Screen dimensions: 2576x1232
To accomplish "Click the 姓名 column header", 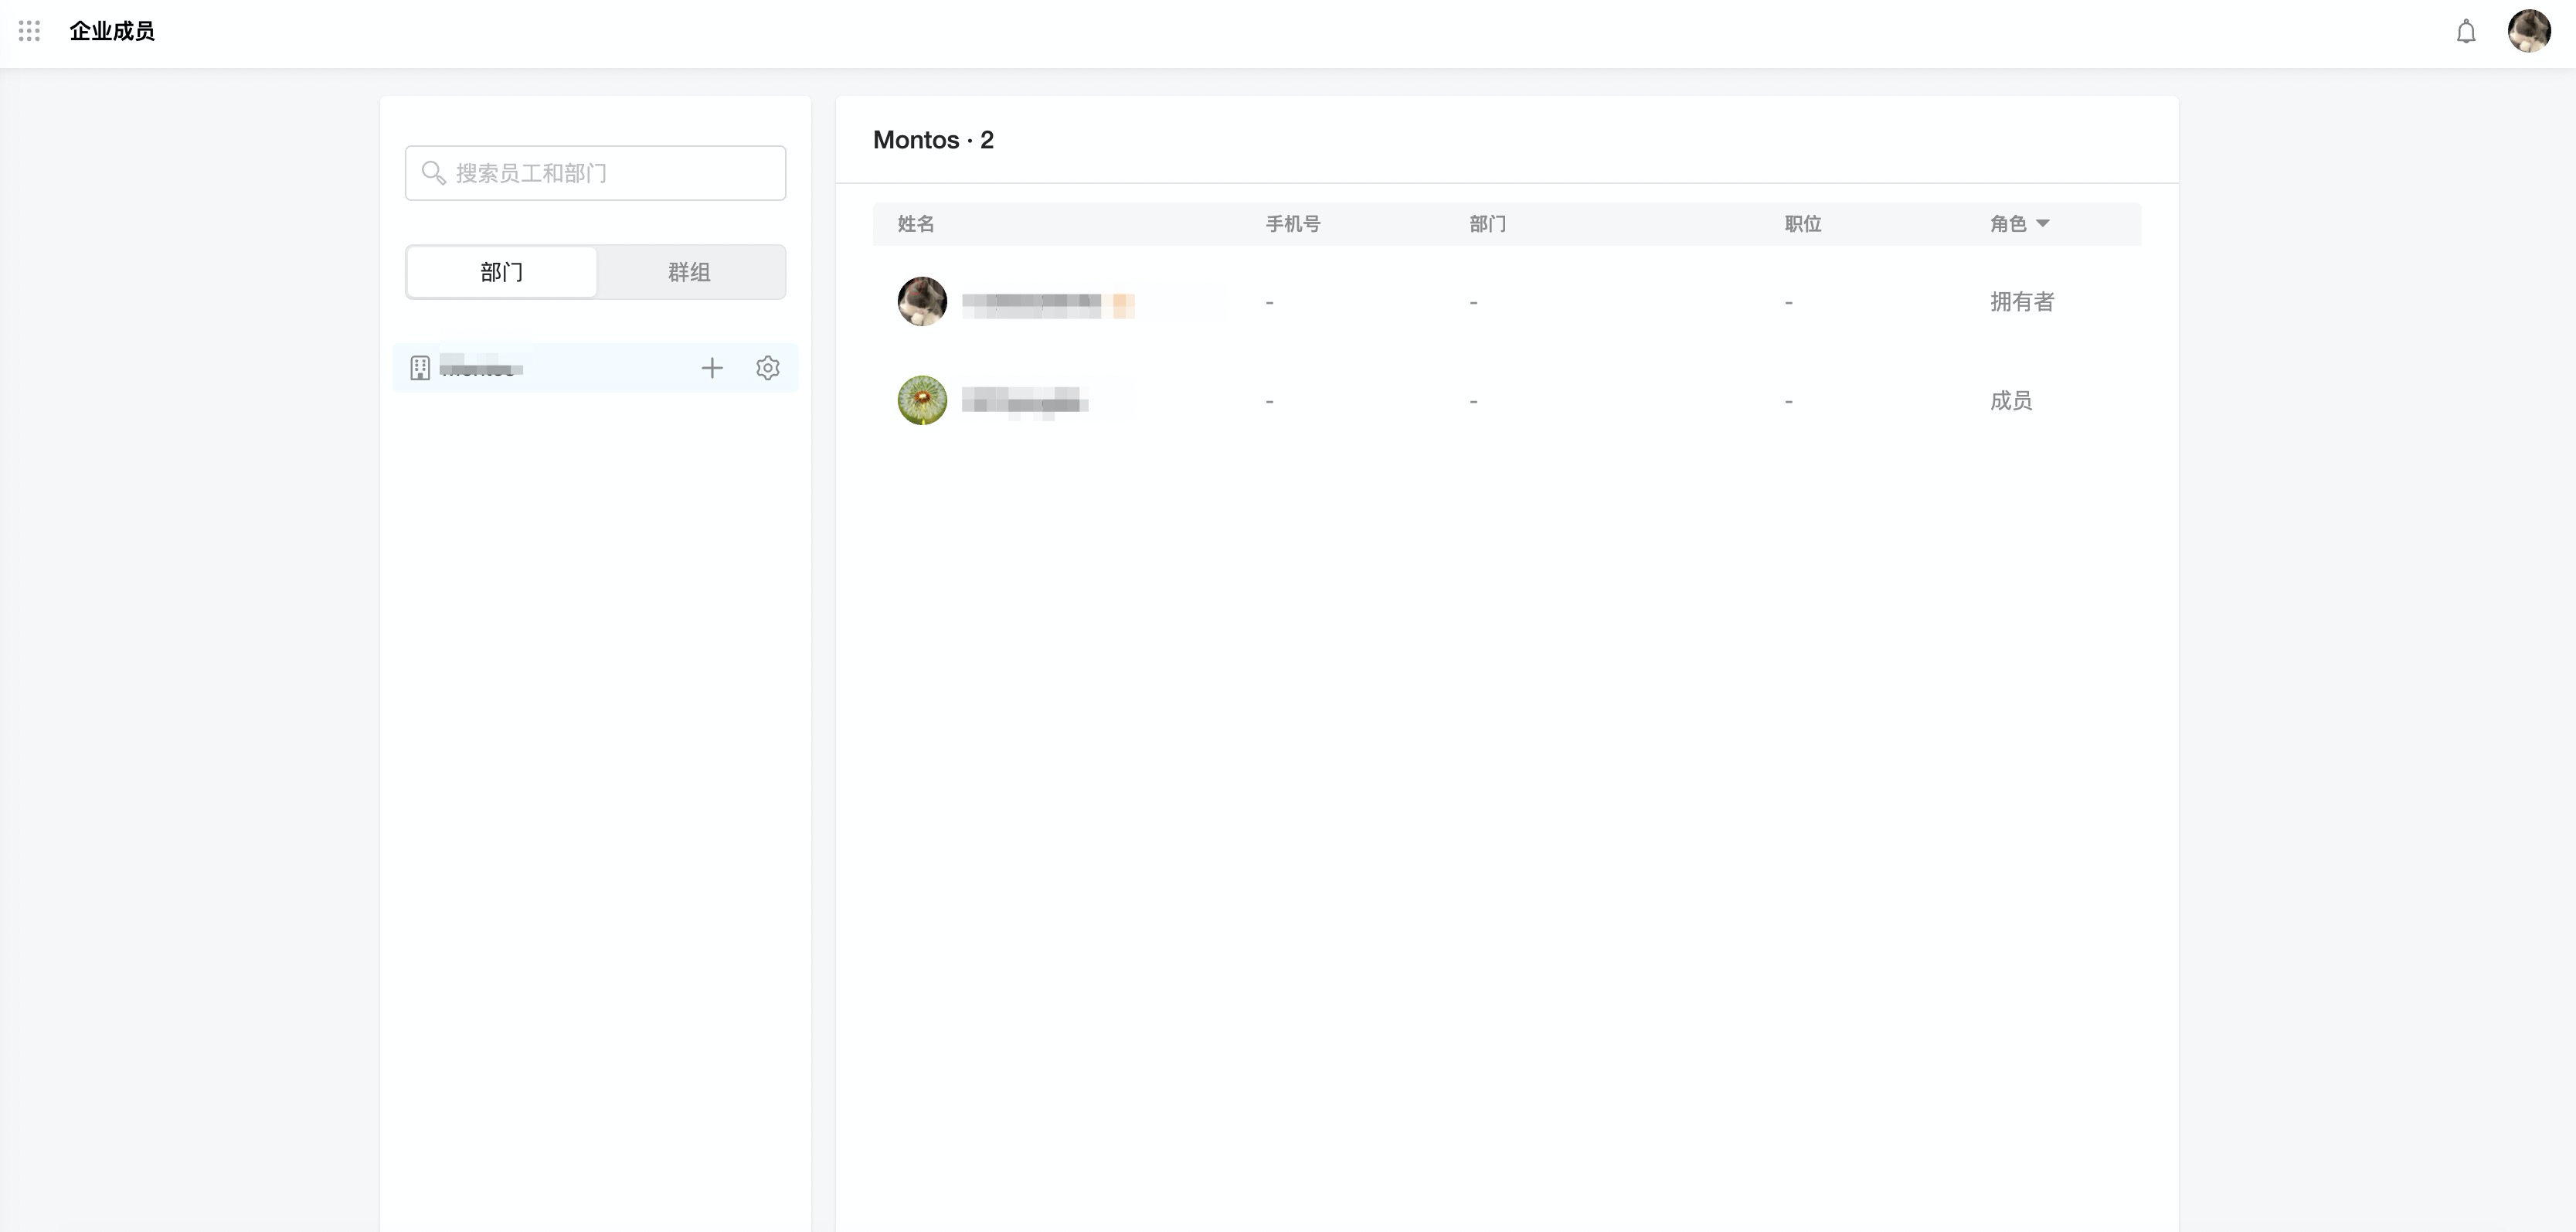I will click(x=915, y=224).
